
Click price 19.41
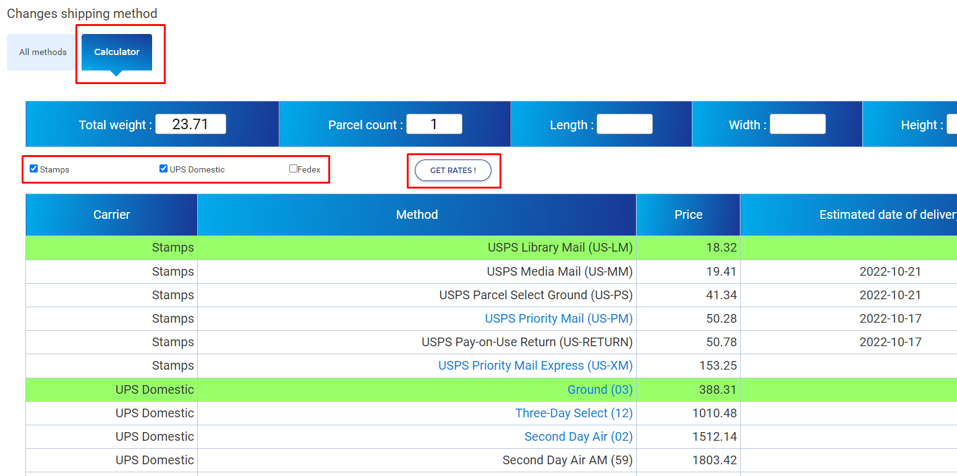coord(721,271)
